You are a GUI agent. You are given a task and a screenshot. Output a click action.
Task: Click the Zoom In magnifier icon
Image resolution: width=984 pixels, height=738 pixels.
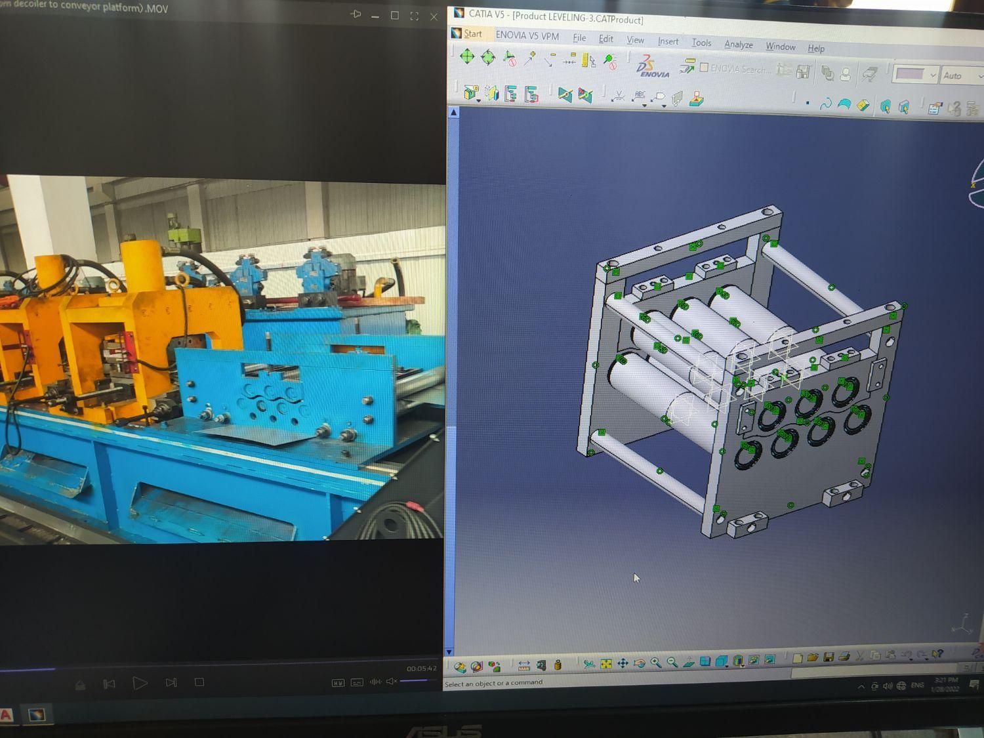[655, 663]
